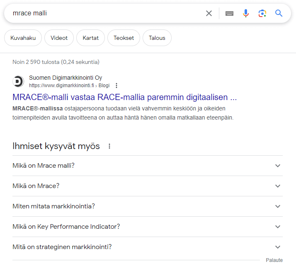Open Google Lens image search
Image resolution: width=296 pixels, height=269 pixels.
[262, 13]
